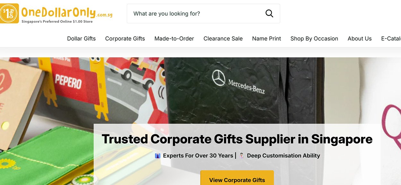Click the search magnifier icon

[269, 13]
